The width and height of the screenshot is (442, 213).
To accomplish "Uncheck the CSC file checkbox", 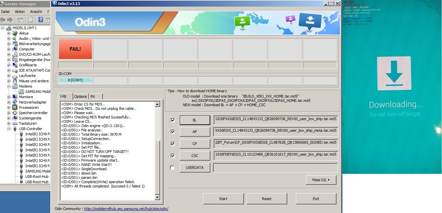I will 172,156.
